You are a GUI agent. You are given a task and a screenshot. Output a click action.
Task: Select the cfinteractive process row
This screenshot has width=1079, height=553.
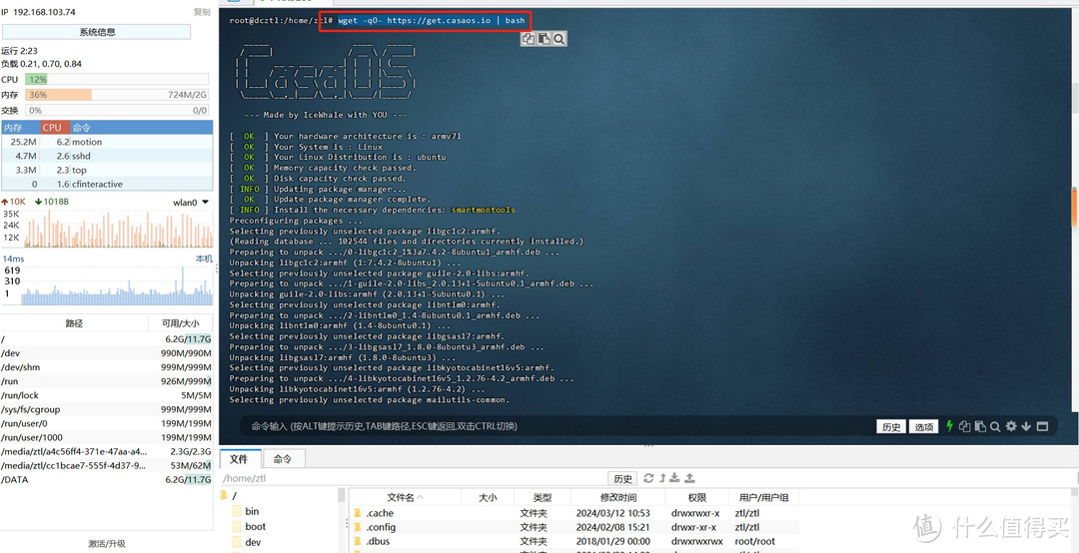pos(107,184)
